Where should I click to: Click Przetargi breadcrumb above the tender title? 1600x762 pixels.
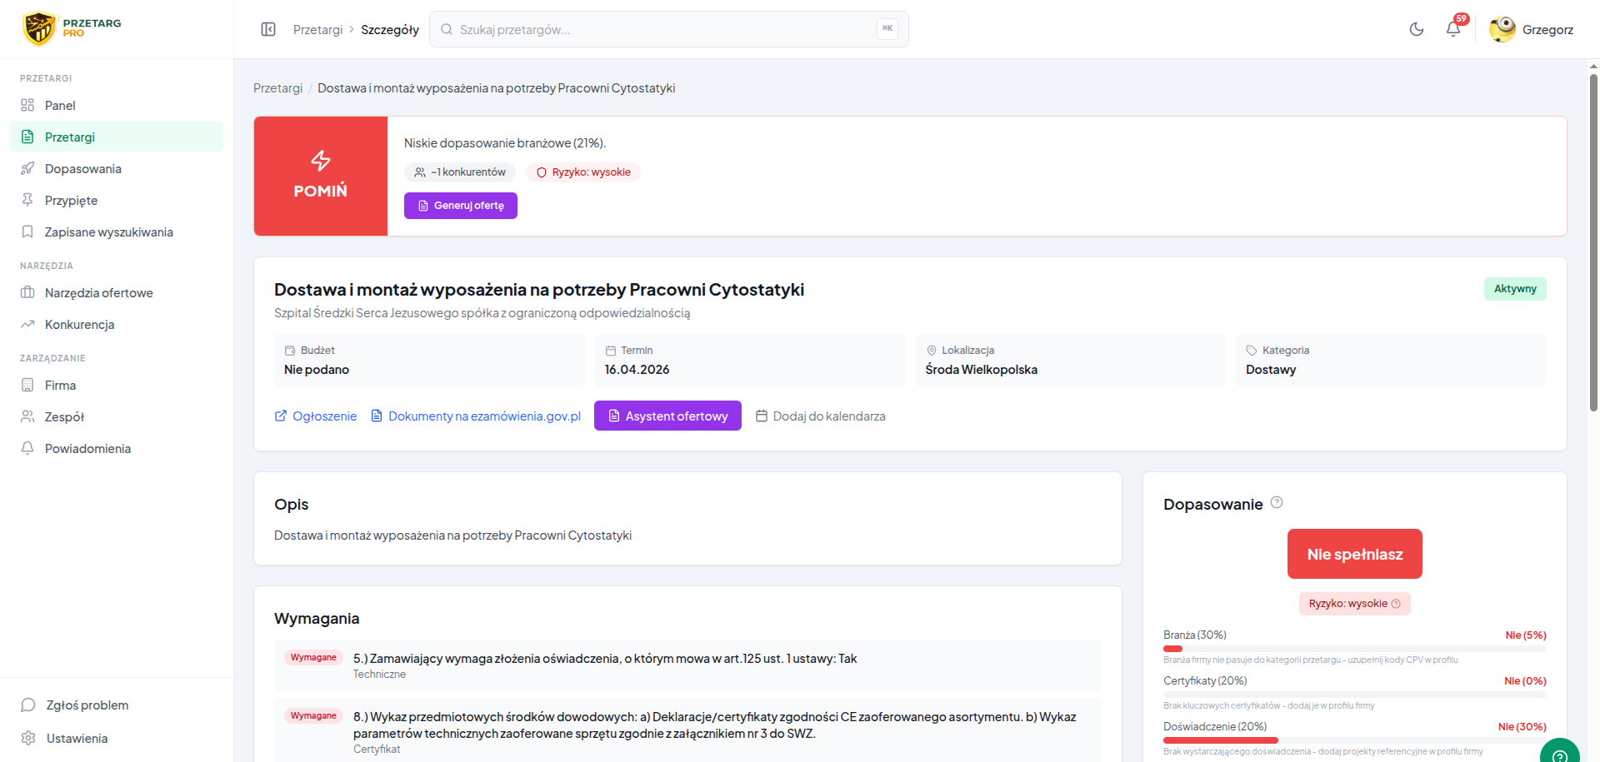277,87
